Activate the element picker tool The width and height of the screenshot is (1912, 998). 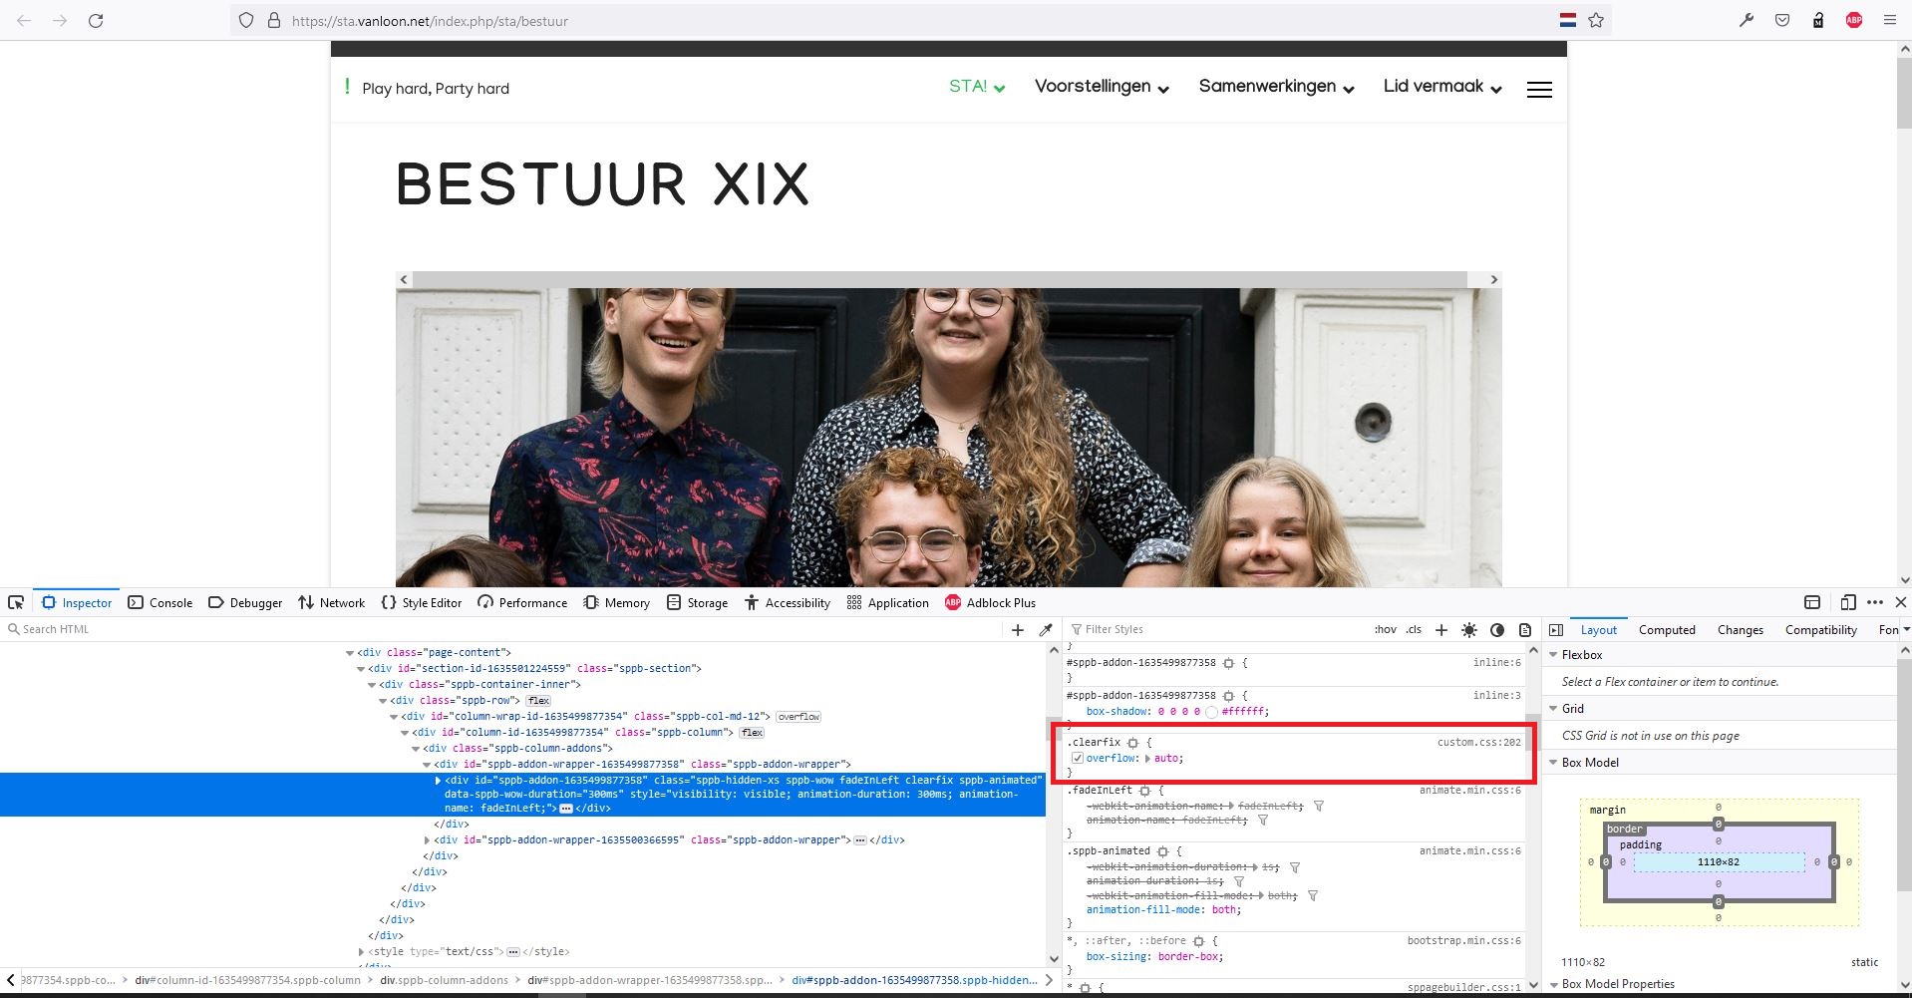coord(16,602)
